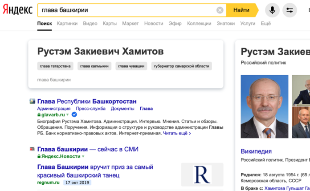
Task: Open the Администрация sitelink
Action: 54,109
